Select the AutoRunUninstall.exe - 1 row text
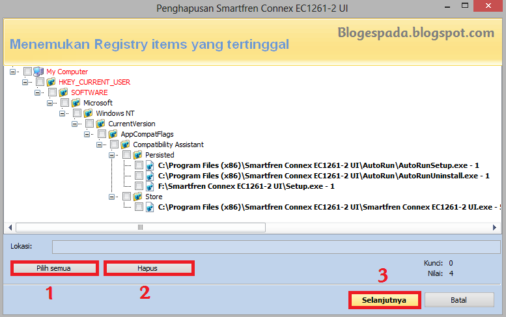Screen dimensions: 506x317 (324, 176)
